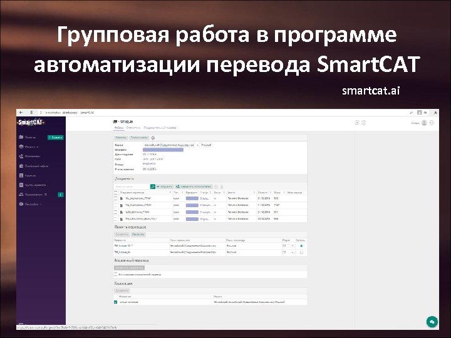Screen dimensions: 451x338
Task: Click the documents search input field
Action: click(x=132, y=187)
